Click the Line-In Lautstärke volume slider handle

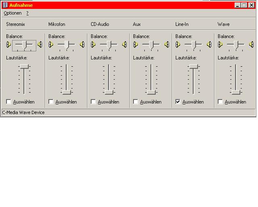coord(193,66)
